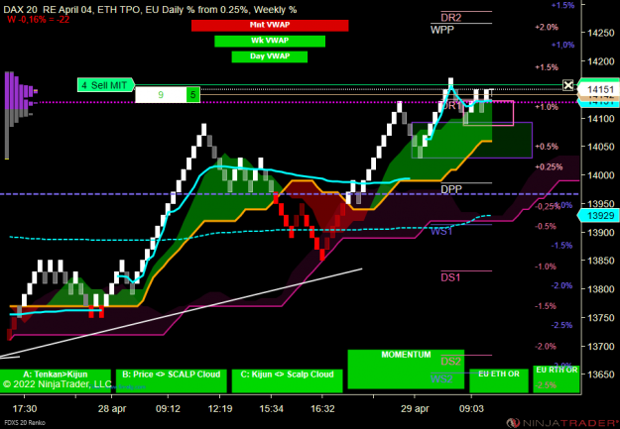Click the DS2 pivot label
620x429 pixels.
(450, 362)
